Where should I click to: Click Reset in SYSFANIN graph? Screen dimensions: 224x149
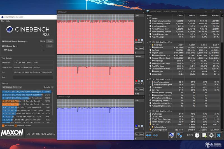pos(141,48)
